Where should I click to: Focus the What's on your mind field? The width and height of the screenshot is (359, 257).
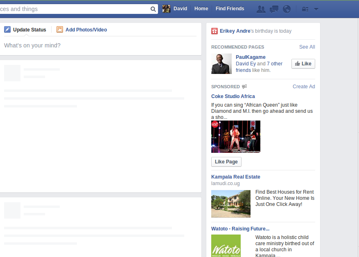coord(100,45)
